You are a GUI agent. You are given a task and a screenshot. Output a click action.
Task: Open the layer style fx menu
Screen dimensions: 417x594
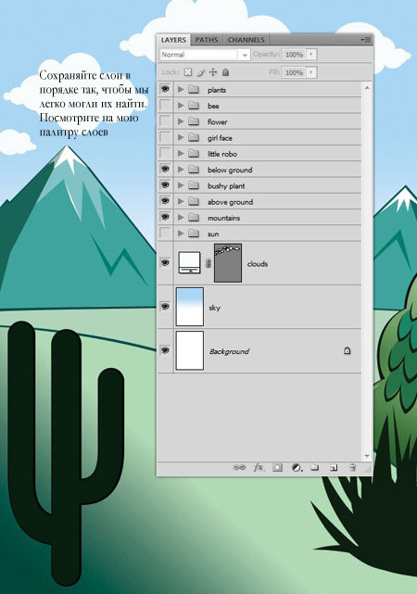pyautogui.click(x=259, y=467)
